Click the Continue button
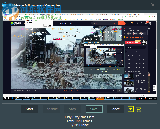Viewport: 160px width, 129px height. (51, 109)
